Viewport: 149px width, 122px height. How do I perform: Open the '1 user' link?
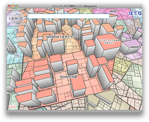coord(12,106)
